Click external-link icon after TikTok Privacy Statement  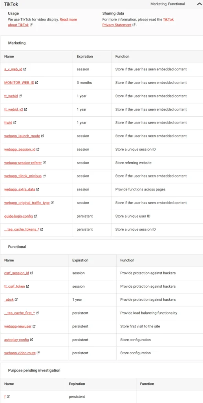click(134, 25)
